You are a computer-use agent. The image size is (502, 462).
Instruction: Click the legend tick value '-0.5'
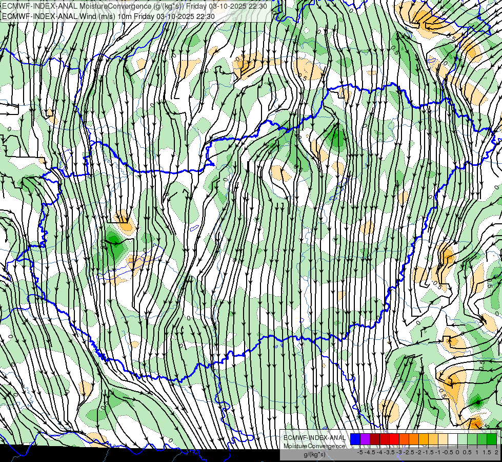click(448, 452)
